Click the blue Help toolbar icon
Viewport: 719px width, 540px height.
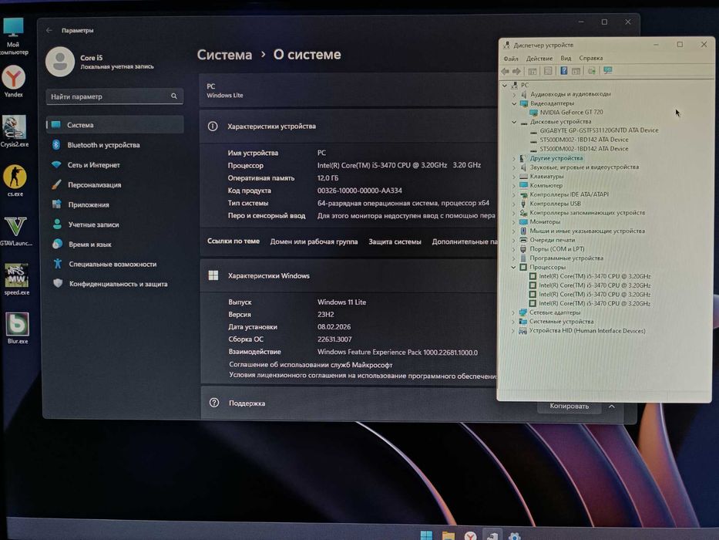point(563,71)
